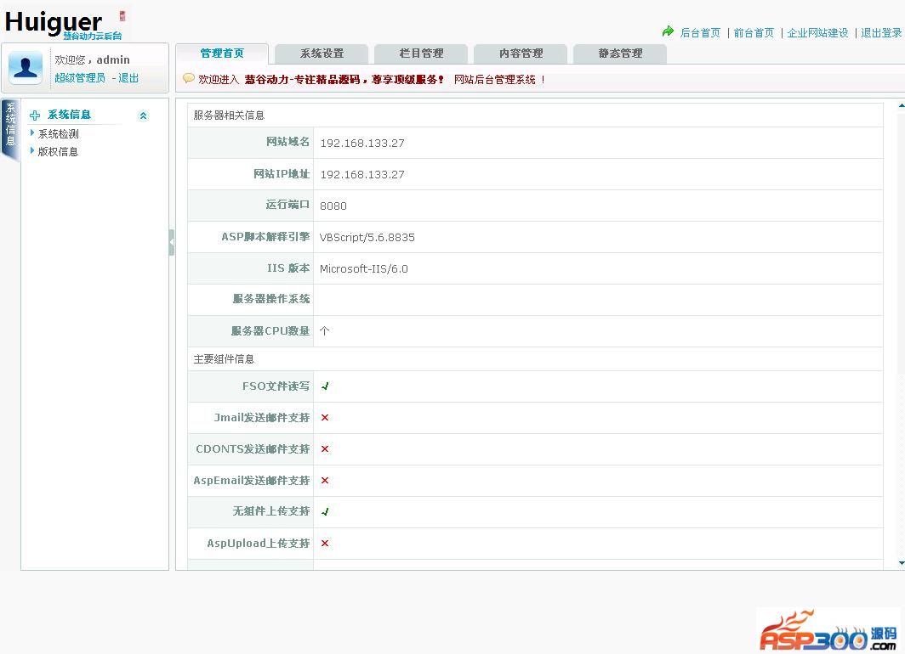Open the 版权信息 tree item

click(x=58, y=152)
